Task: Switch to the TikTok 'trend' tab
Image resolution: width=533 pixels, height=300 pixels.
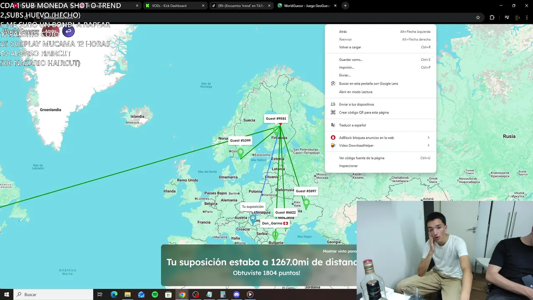Action: (x=241, y=6)
